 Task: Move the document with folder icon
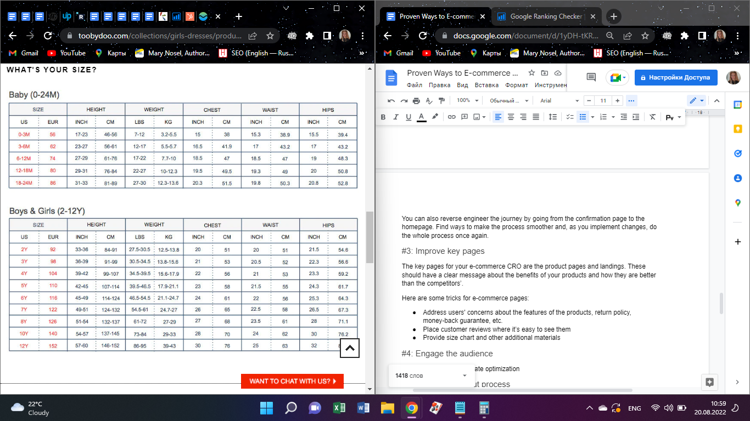coord(545,73)
